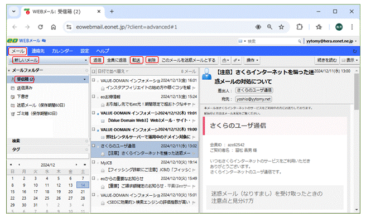Image resolution: width=366 pixels, height=217 pixels.
Task: Flag the MyJCB message
Action: [x=194, y=170]
